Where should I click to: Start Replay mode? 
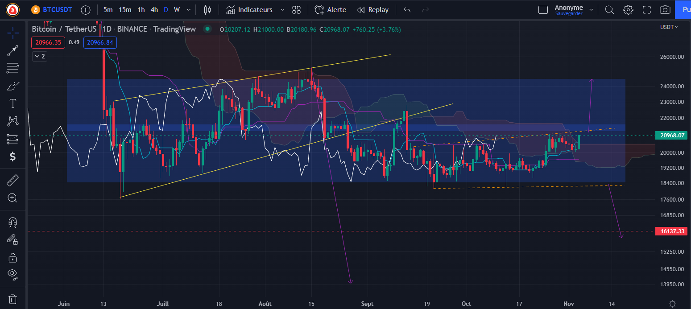(x=373, y=9)
